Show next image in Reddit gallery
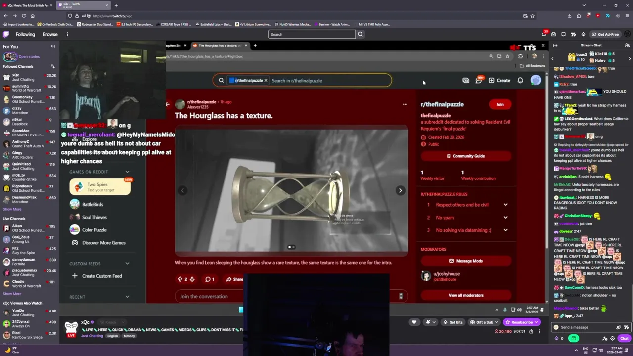633x356 pixels. (400, 190)
